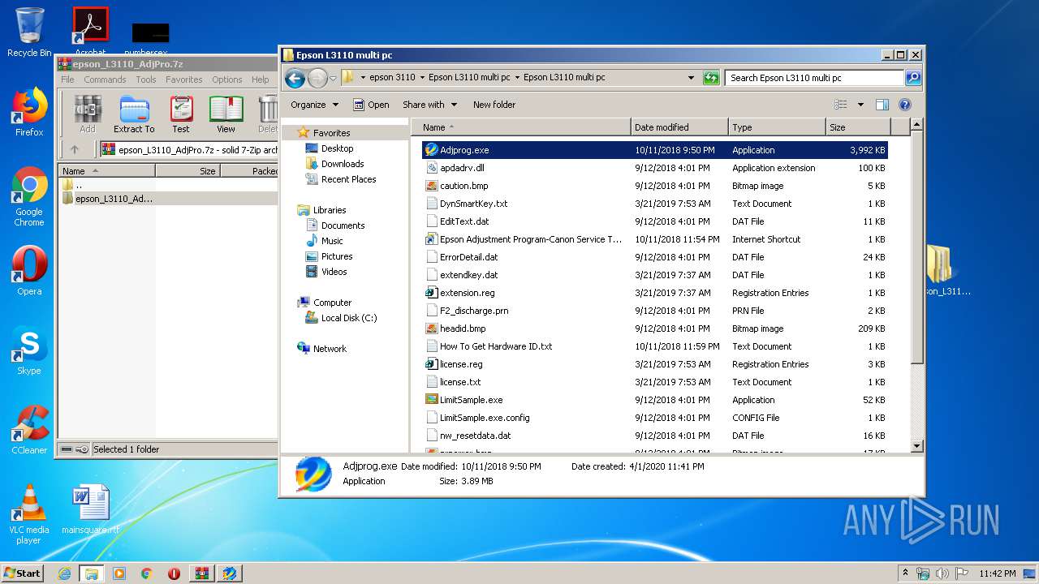The height and width of the screenshot is (584, 1039).
Task: Sort files by Type column header
Action: [x=777, y=127]
